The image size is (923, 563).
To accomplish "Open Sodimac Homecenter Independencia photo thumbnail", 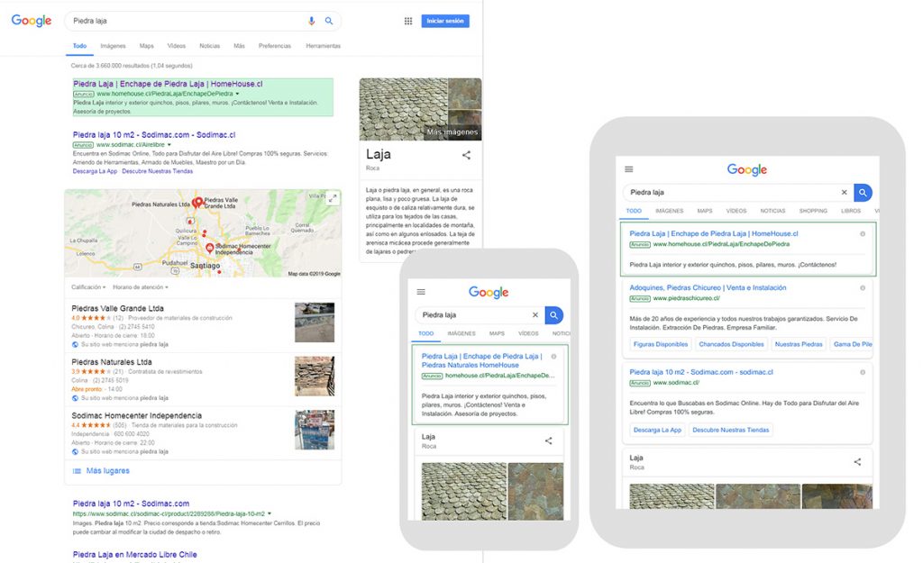I will coord(315,430).
